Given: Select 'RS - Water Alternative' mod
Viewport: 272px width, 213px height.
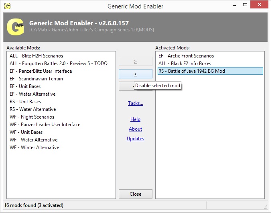Looking at the screenshot, I should coord(33,109).
